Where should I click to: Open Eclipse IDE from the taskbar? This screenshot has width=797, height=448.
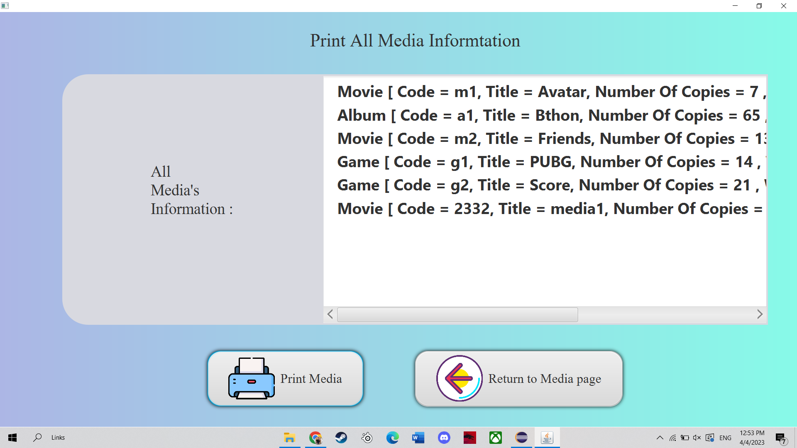(521, 438)
